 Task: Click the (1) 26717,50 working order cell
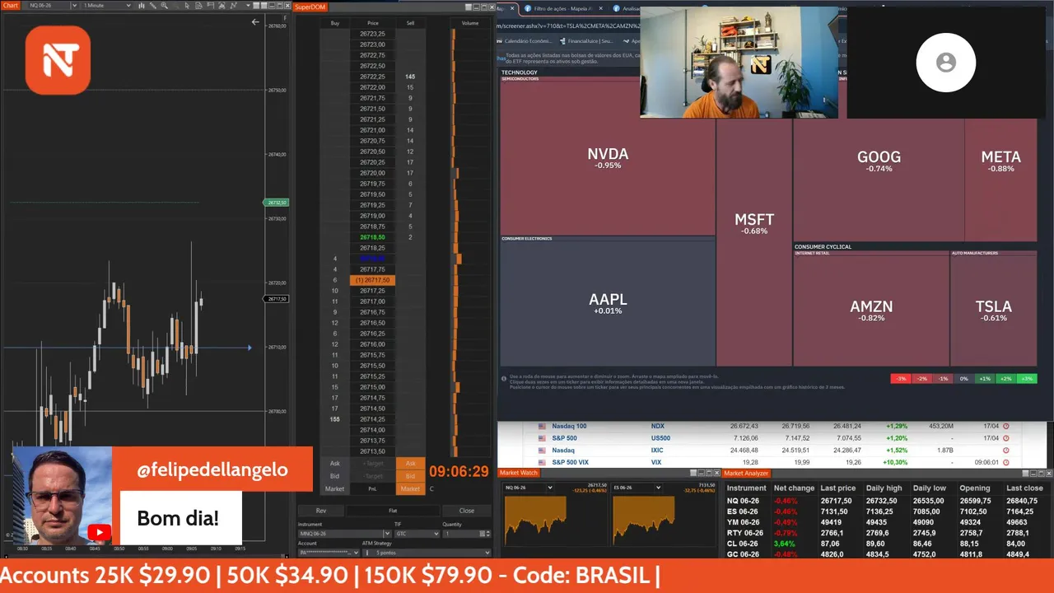pos(373,280)
